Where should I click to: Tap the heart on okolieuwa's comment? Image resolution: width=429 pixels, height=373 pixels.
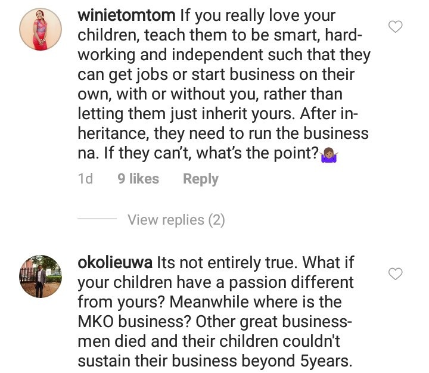(x=396, y=273)
